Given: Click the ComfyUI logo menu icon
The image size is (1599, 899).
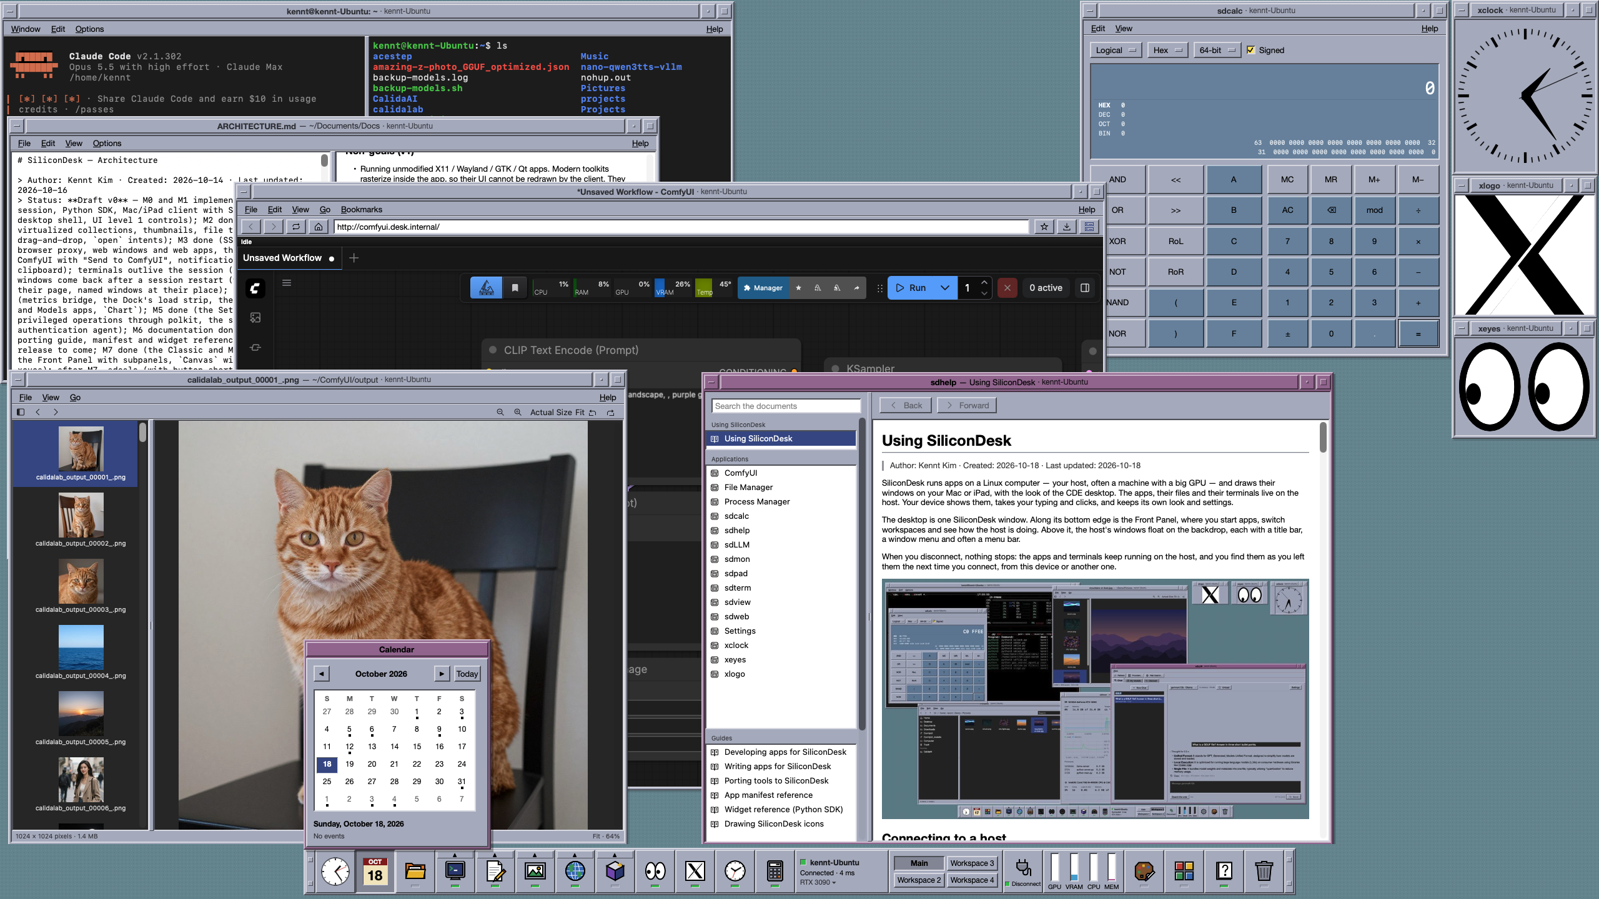Looking at the screenshot, I should click(255, 288).
